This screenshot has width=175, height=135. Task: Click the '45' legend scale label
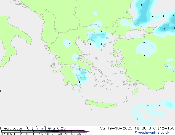(x=79, y=134)
